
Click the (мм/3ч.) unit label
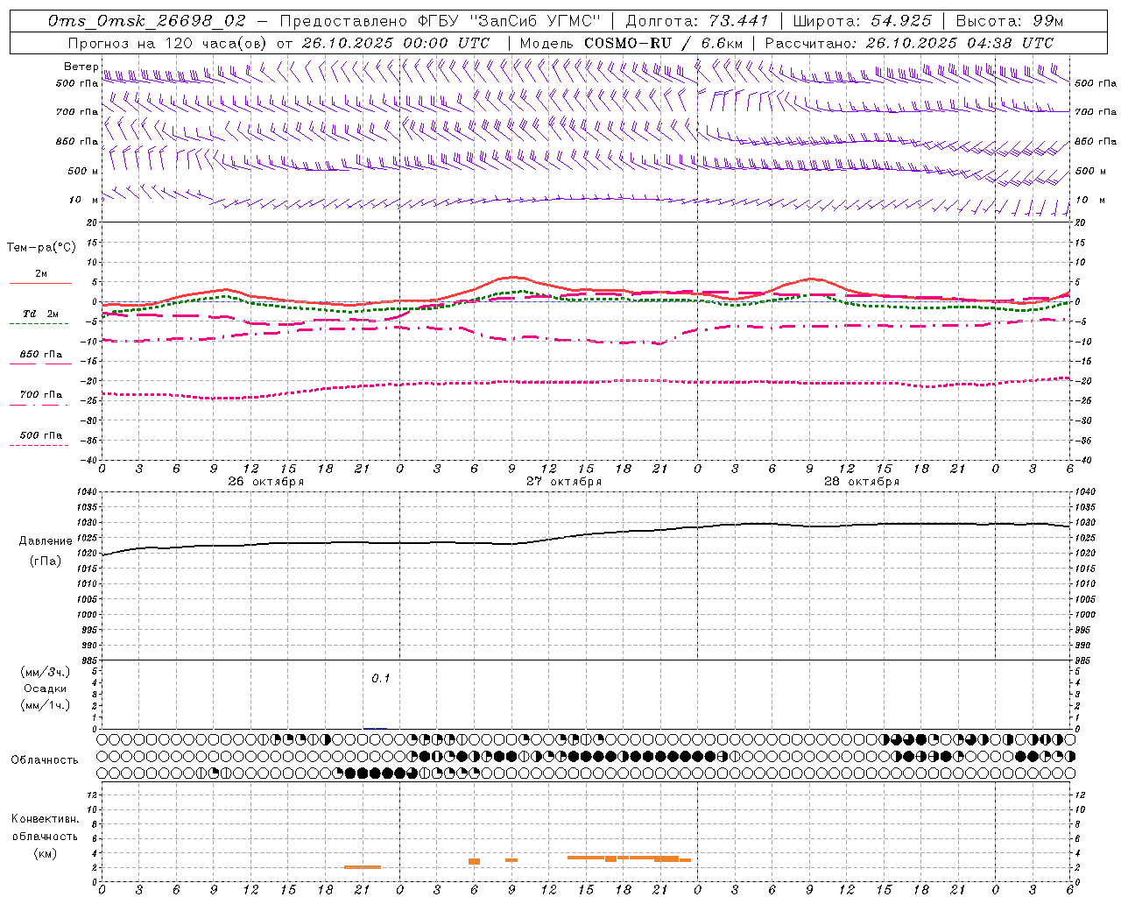(45, 673)
